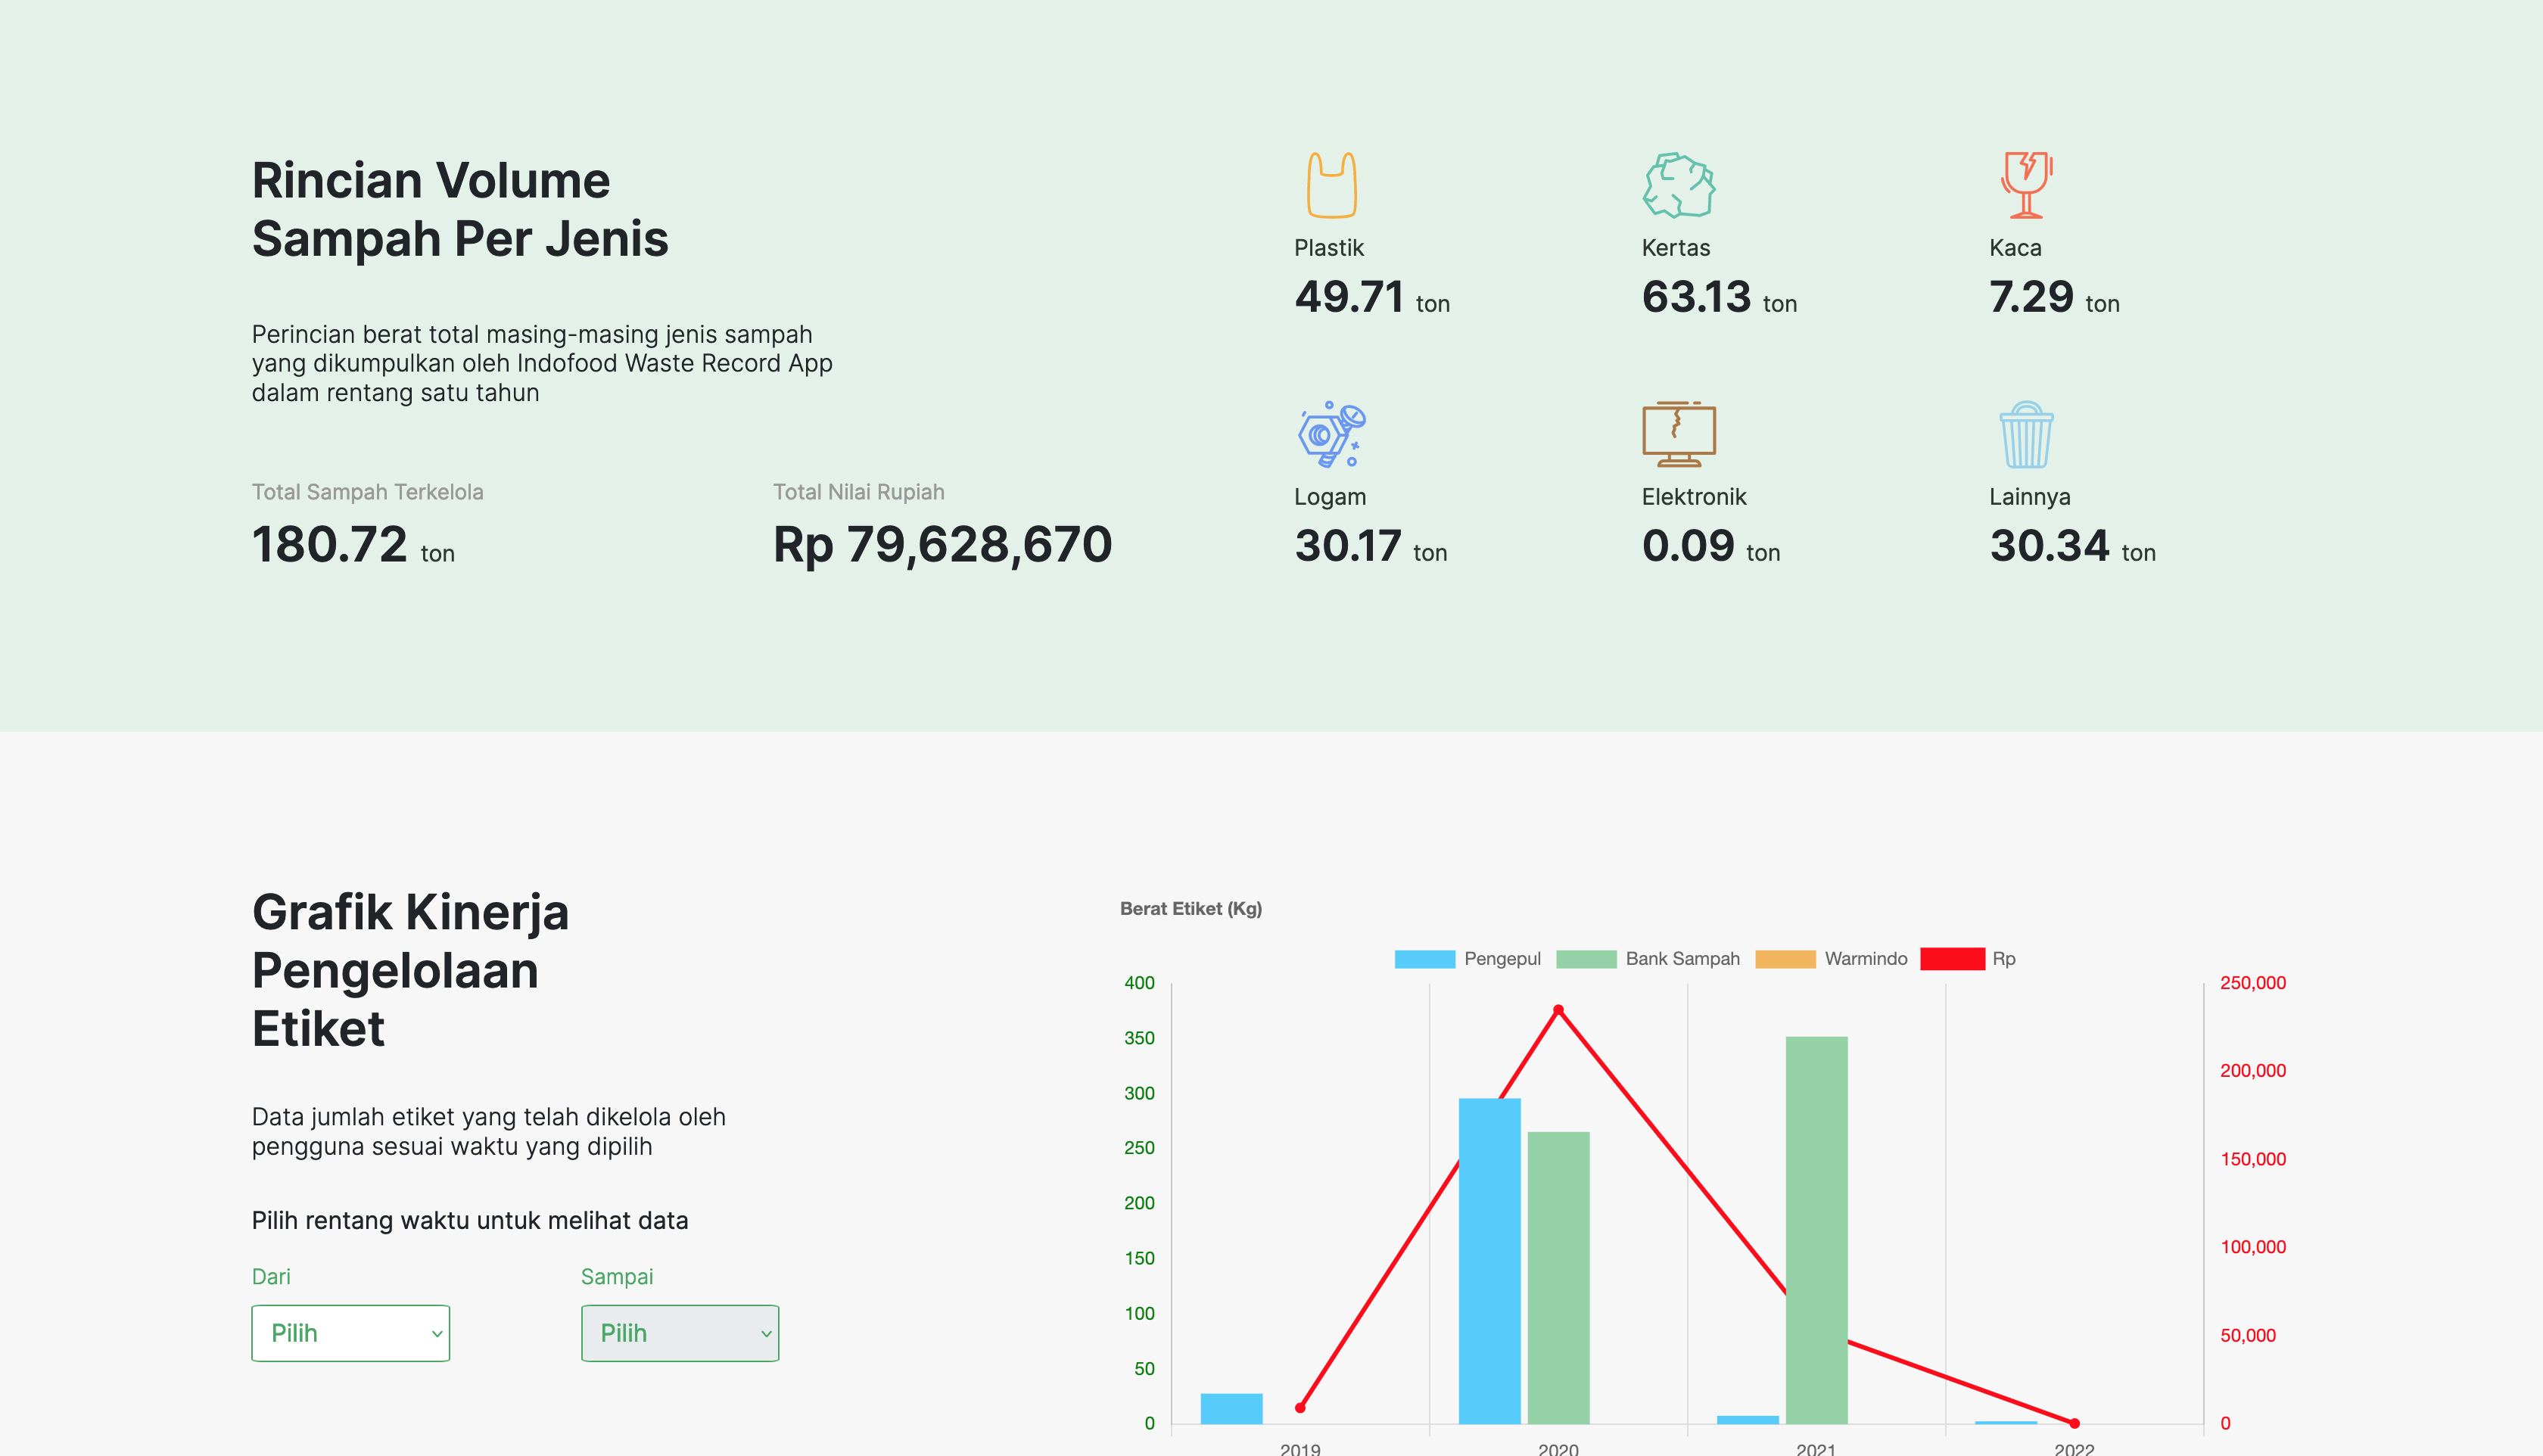Click the Elektronik value 0.09

[x=1688, y=546]
